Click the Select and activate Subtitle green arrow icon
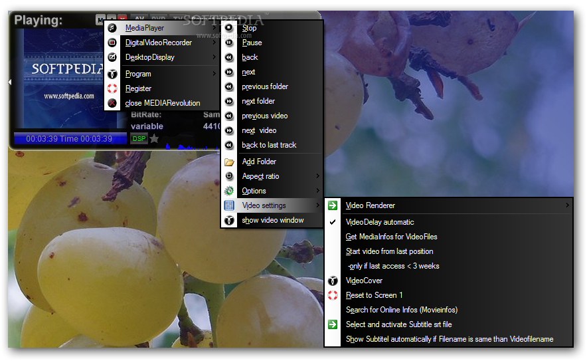The height and width of the screenshot is (361, 587). point(333,324)
